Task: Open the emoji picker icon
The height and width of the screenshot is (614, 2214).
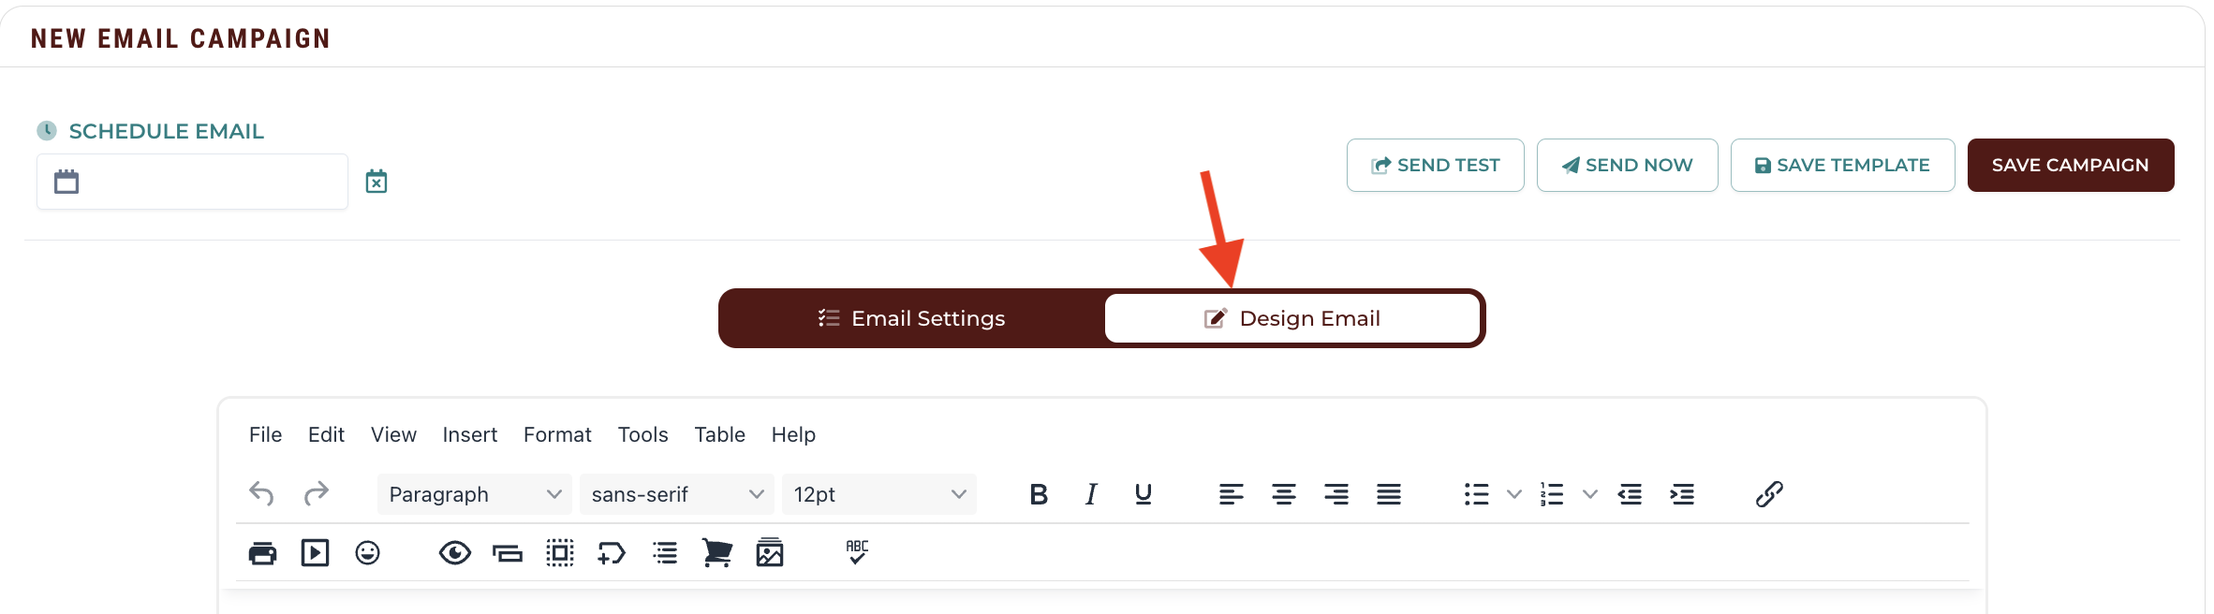Action: (367, 553)
